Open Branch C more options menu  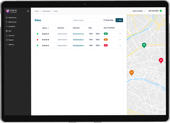pos(120,45)
